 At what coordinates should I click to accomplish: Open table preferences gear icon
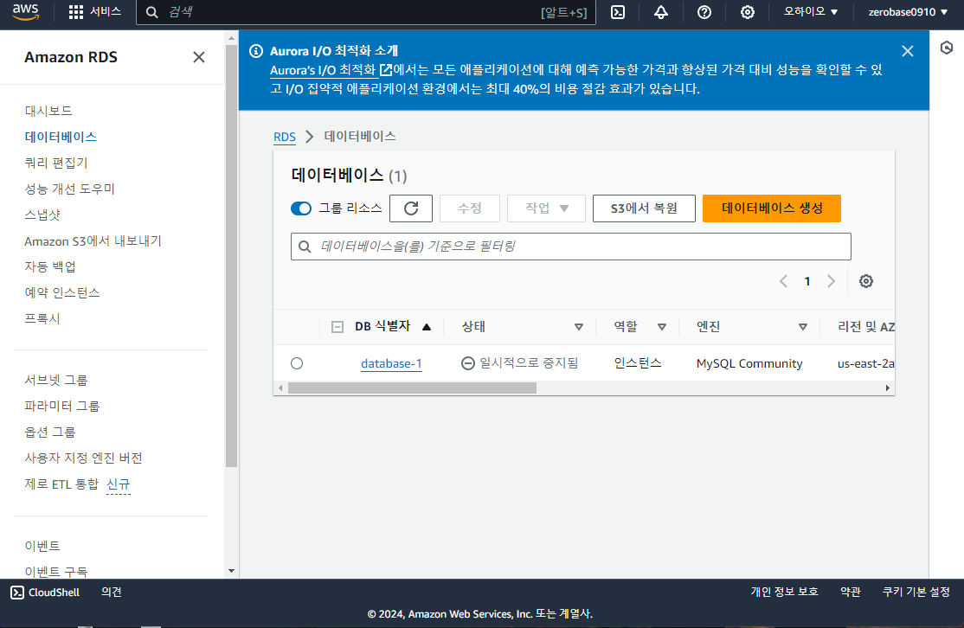(865, 281)
